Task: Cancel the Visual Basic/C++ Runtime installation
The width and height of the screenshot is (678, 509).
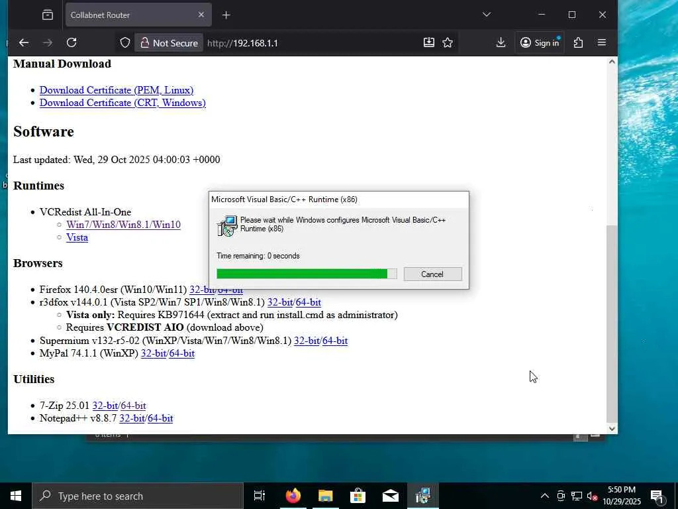Action: (432, 274)
